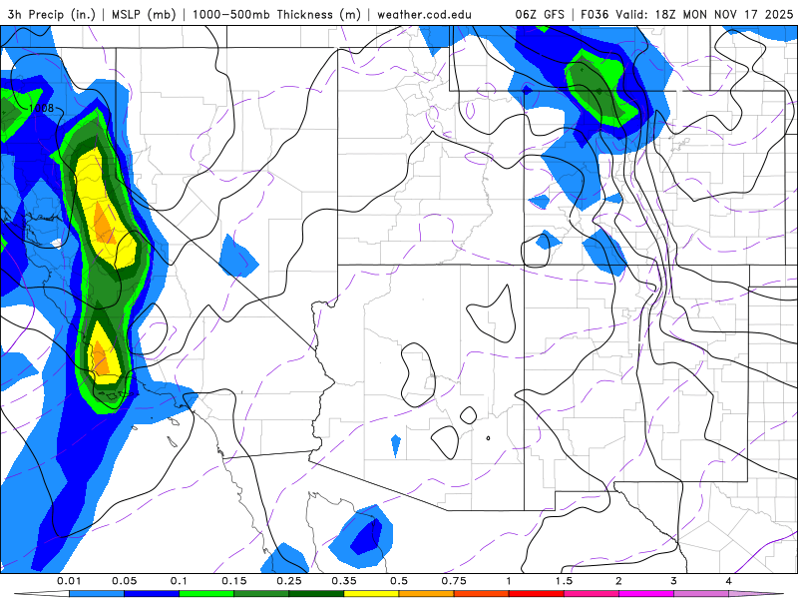Click the '0.15' legend value
798x599 pixels.
pyautogui.click(x=234, y=581)
